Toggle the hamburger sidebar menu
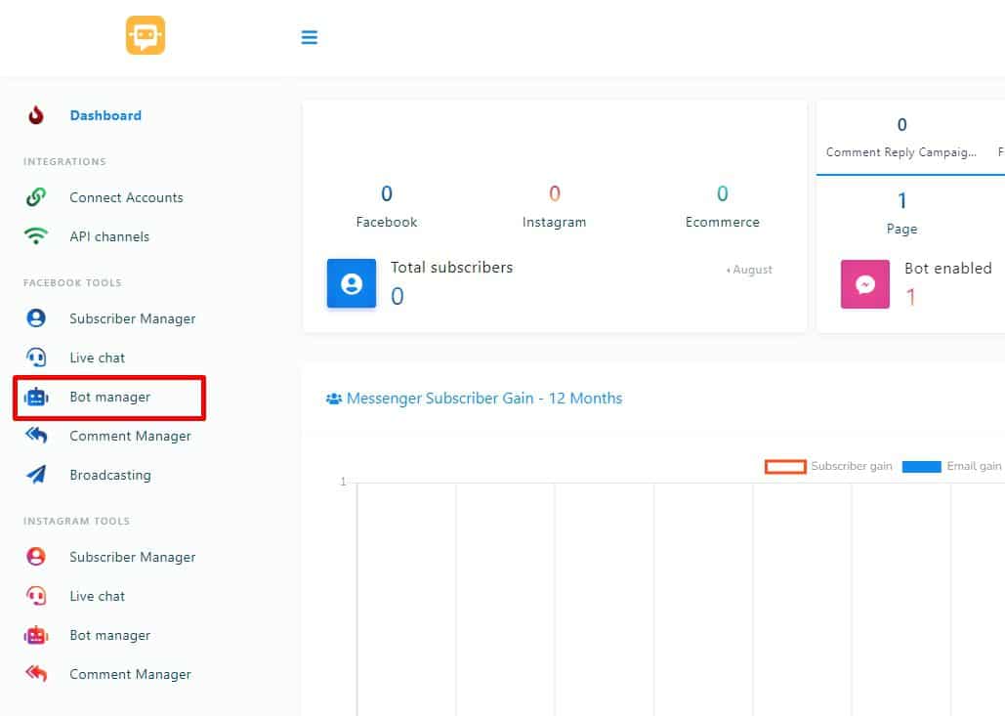Screen dimensions: 1005x716 (310, 37)
